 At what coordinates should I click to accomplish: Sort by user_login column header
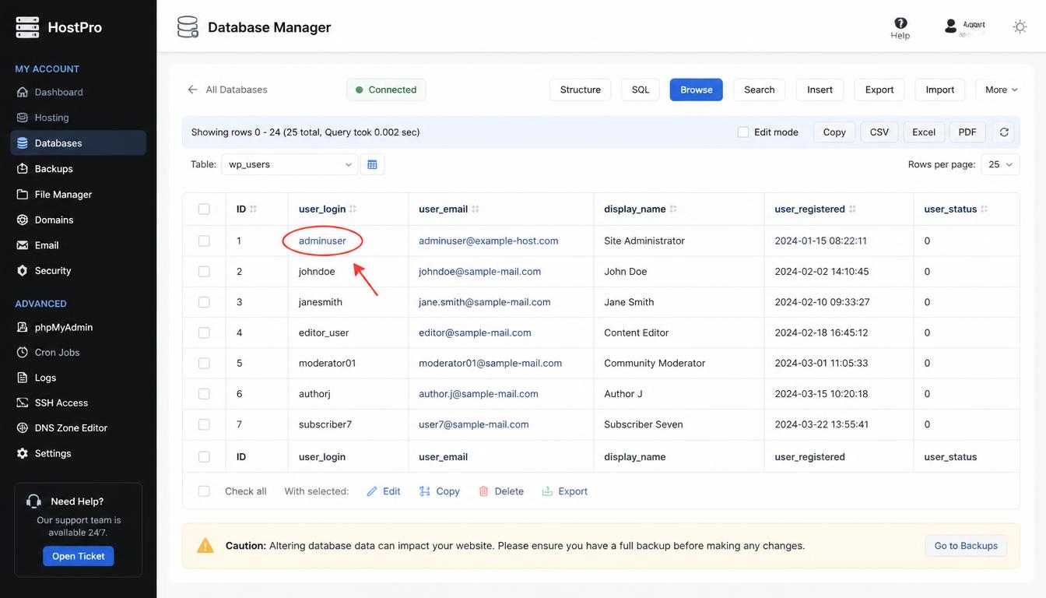pos(328,209)
